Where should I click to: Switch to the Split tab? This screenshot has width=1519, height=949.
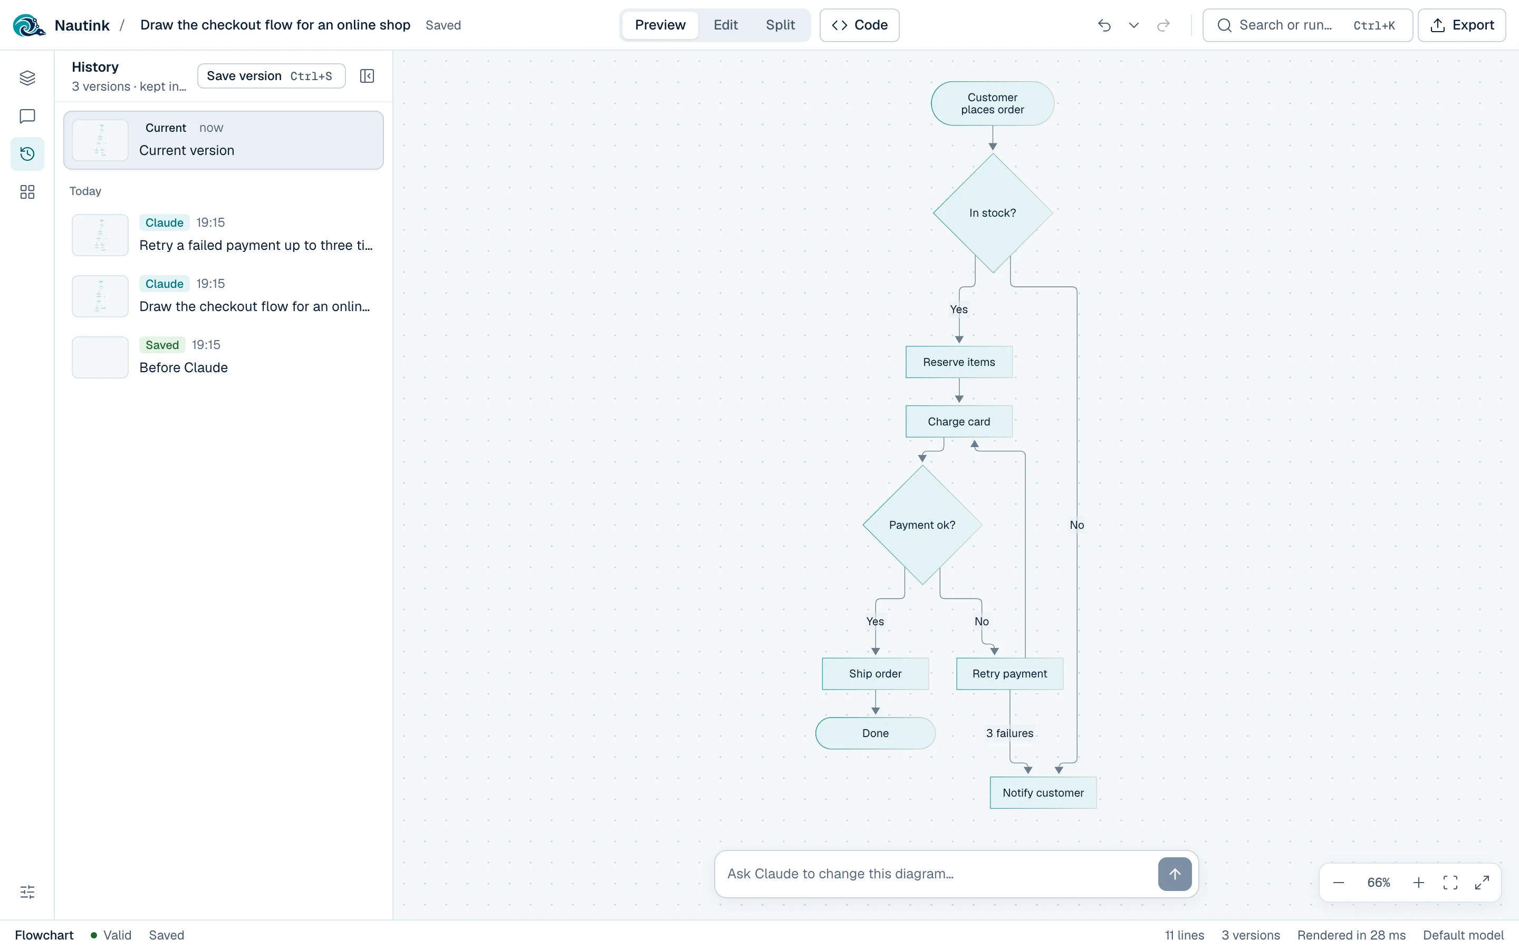point(780,25)
